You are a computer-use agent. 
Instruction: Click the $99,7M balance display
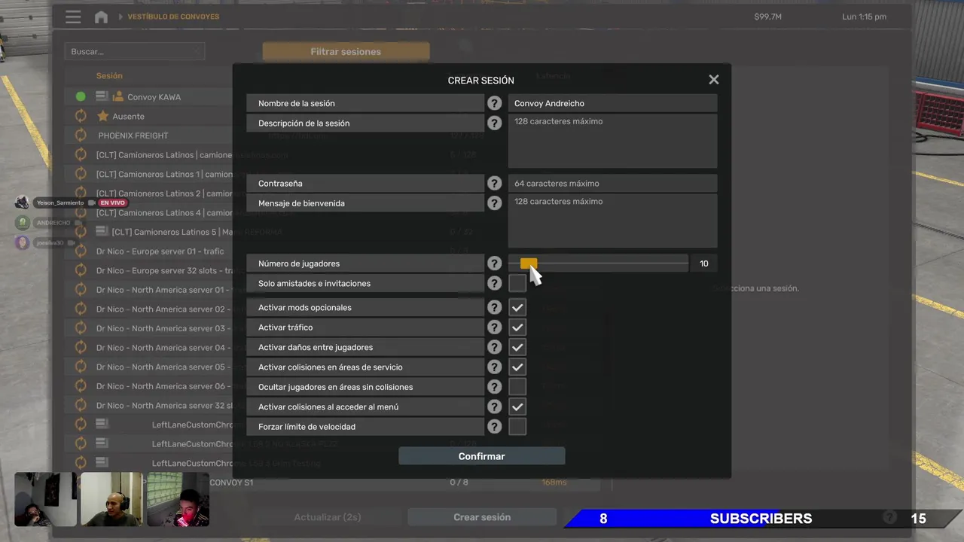pyautogui.click(x=767, y=17)
